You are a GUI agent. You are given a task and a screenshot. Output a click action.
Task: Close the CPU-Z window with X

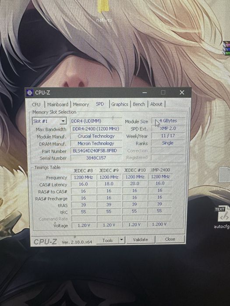tap(182, 92)
